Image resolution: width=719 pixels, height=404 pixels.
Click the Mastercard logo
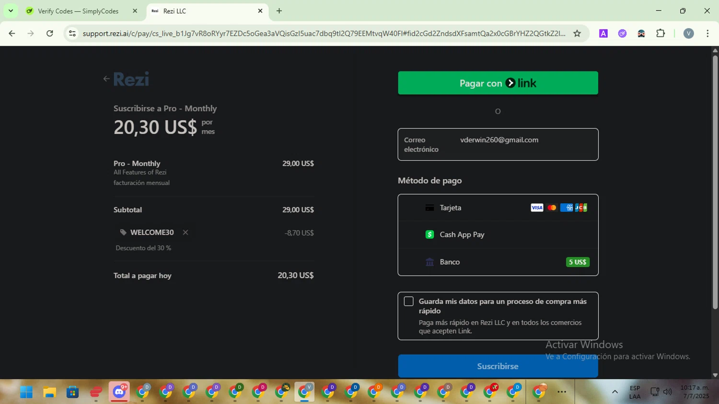[552, 208]
